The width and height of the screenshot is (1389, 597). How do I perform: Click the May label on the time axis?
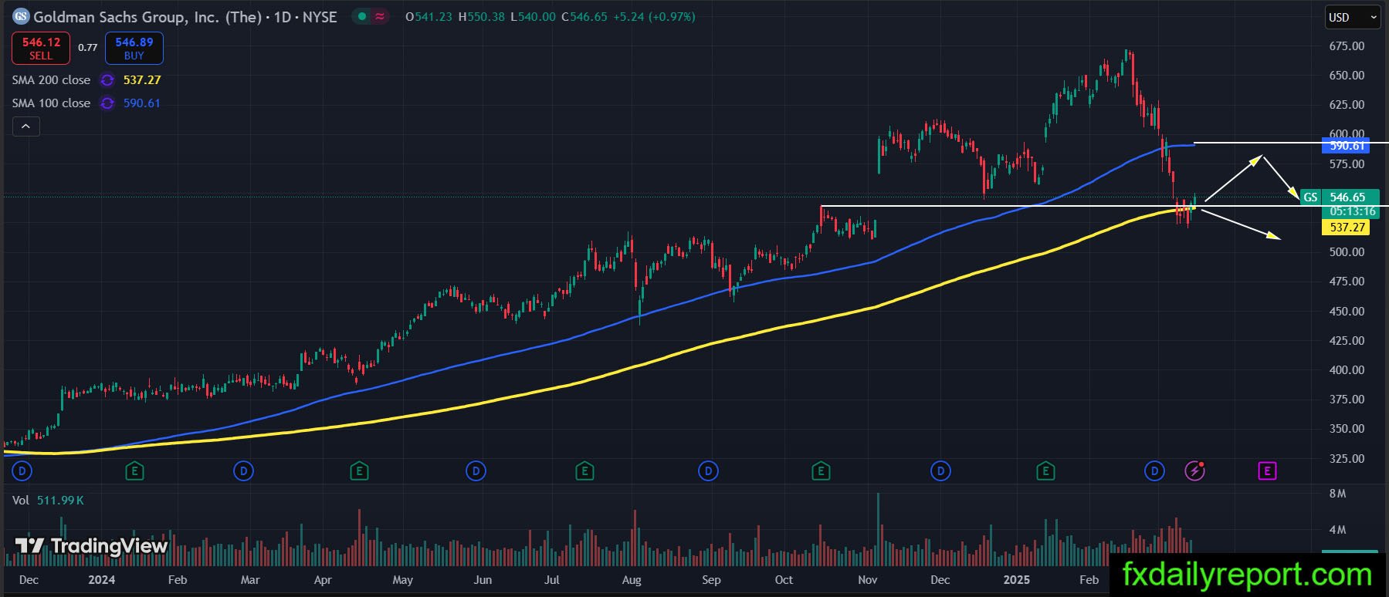[x=402, y=580]
